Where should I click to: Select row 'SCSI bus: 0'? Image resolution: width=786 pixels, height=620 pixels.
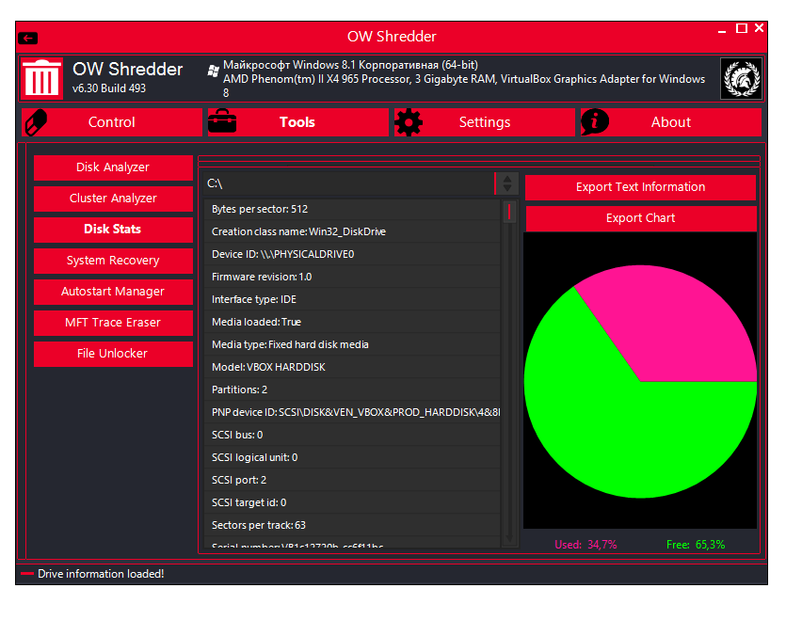[x=352, y=435]
